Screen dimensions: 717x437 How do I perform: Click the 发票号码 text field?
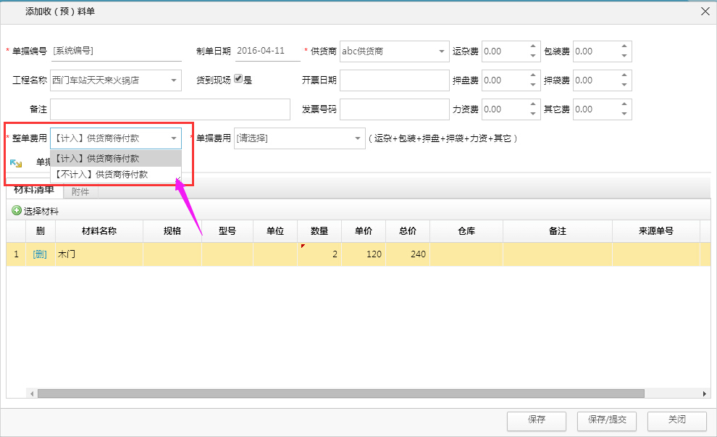tap(394, 109)
